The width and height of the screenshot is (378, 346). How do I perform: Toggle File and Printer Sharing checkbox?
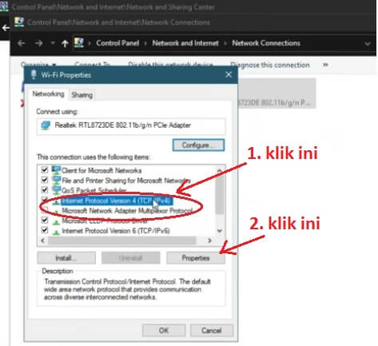click(x=45, y=180)
